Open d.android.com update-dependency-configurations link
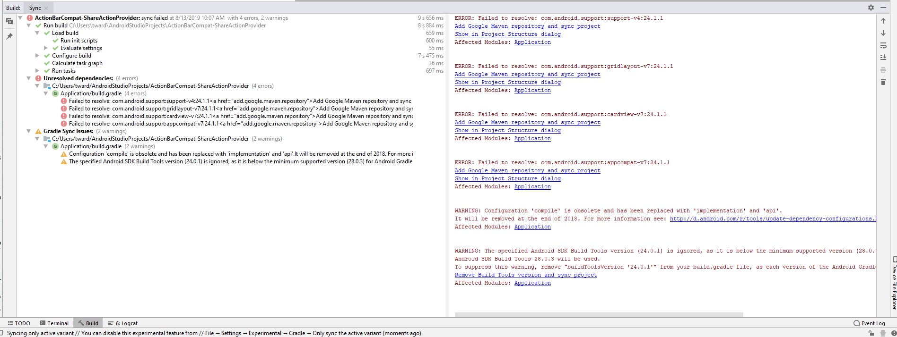The height and width of the screenshot is (337, 897). pyautogui.click(x=773, y=219)
